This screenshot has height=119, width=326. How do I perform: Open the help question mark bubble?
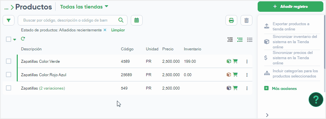pos(316,100)
